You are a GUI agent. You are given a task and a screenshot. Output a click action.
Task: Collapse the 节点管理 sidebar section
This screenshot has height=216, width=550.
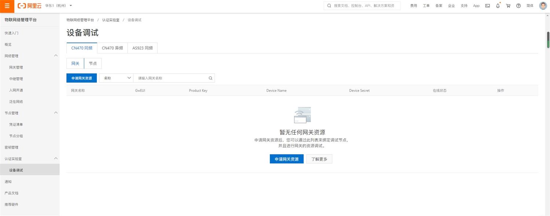pos(56,113)
